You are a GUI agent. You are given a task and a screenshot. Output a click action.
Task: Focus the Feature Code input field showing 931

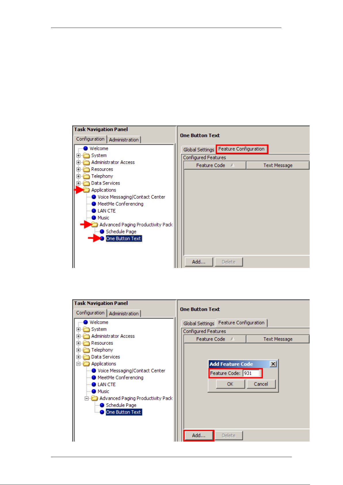(251, 373)
